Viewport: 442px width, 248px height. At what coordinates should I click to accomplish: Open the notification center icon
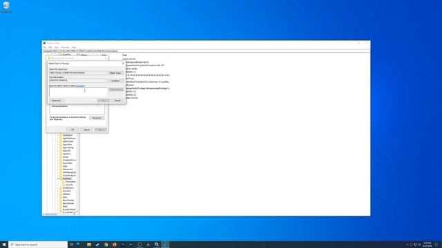tap(436, 245)
